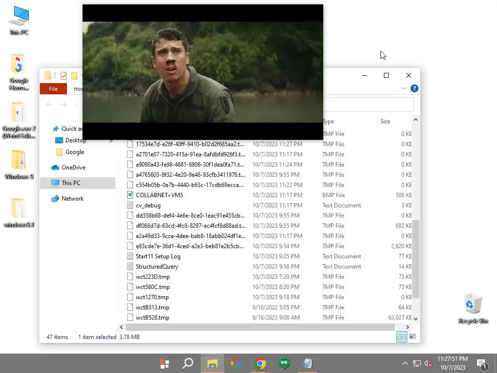Click the New folder quick access icon
This screenshot has height=373, width=497.
click(x=74, y=75)
